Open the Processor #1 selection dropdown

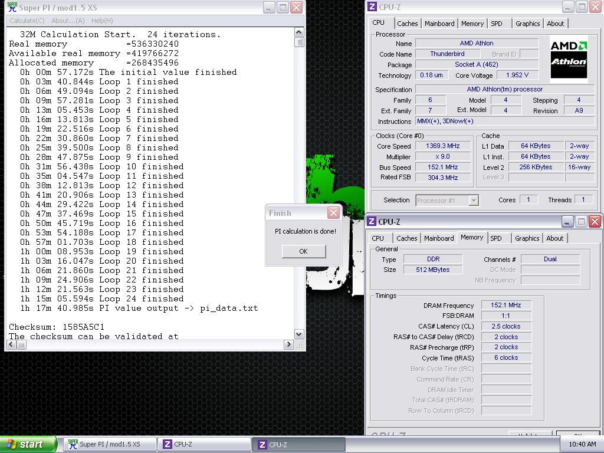pyautogui.click(x=474, y=201)
